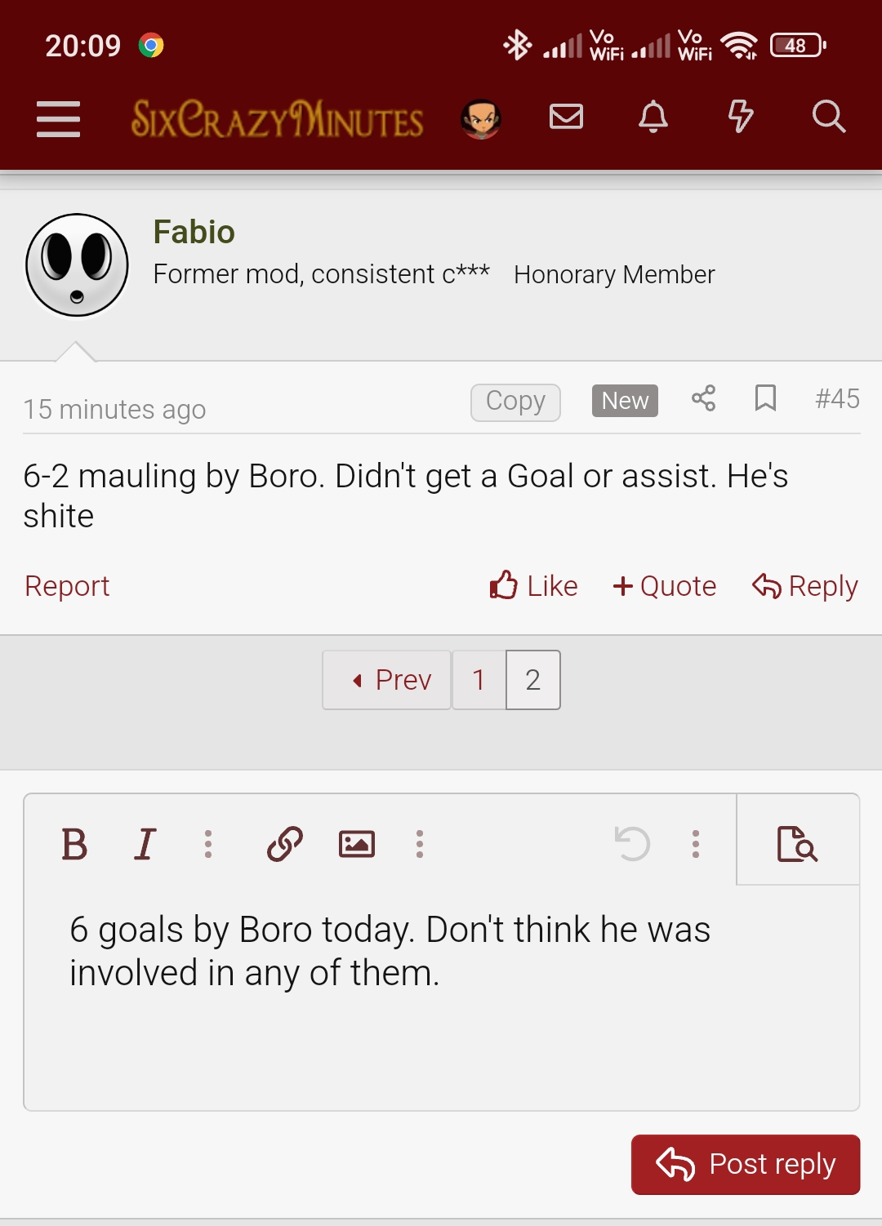Expand more insert options after image icon

(x=420, y=844)
